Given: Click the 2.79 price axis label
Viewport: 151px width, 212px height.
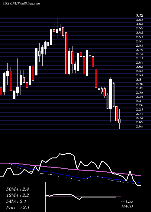Looking at the screenshot, I should (x=140, y=50).
